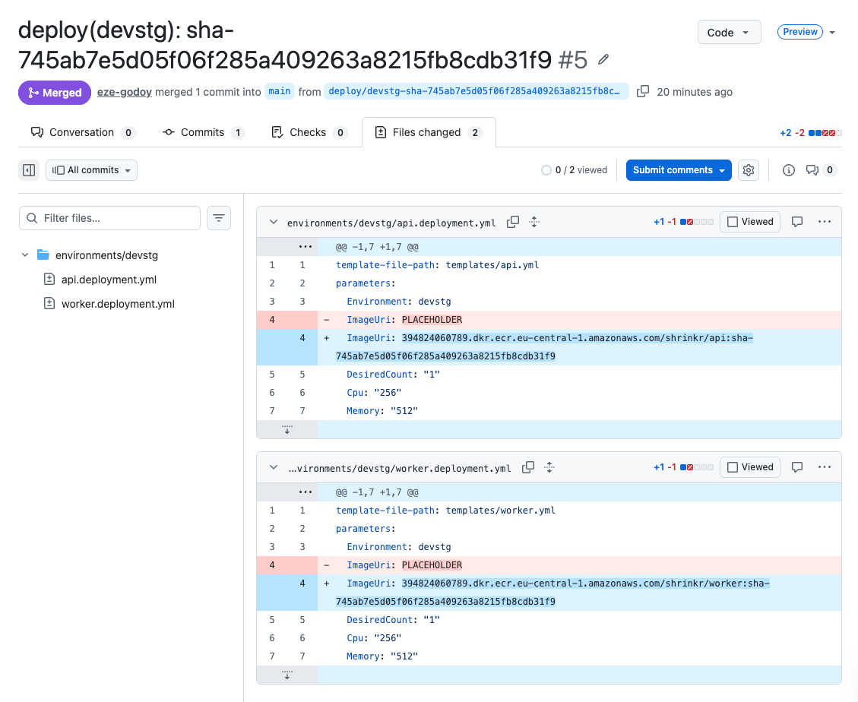Hide the file tree panel

tap(28, 169)
